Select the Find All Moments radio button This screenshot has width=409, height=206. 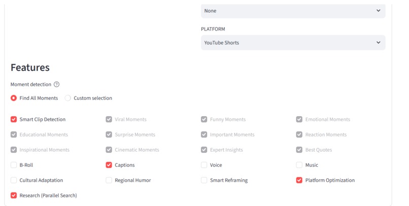click(x=14, y=98)
